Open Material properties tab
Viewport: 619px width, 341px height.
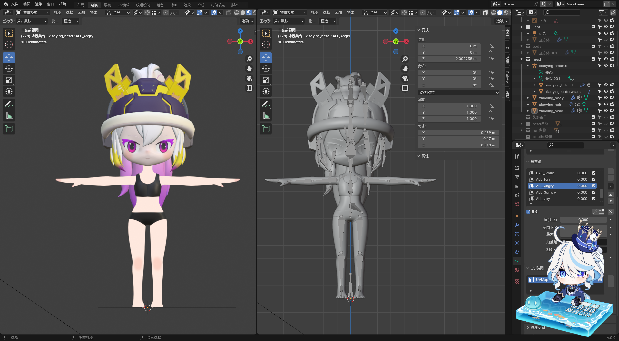click(517, 270)
